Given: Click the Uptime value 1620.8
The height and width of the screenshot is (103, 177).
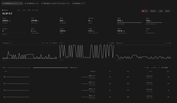Looking at the screenshot, I should click(x=62, y=31).
